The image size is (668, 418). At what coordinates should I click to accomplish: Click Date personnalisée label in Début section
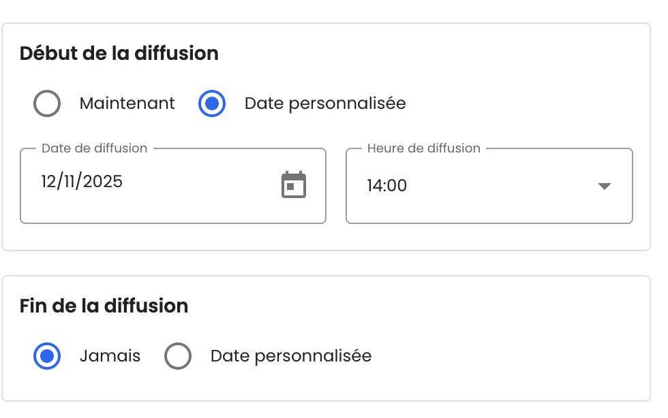(x=325, y=103)
